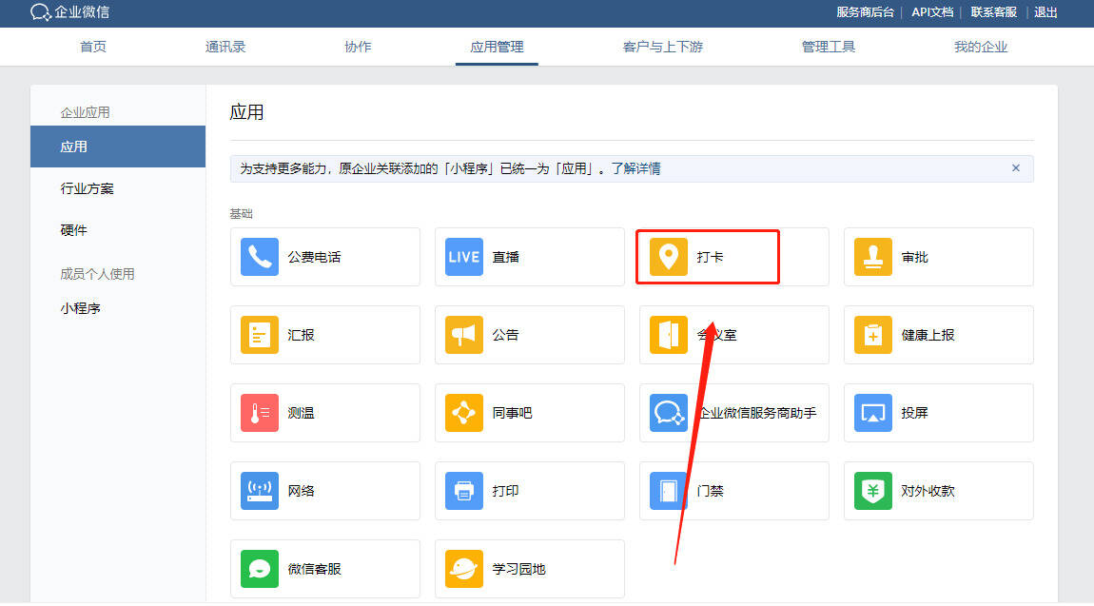The height and width of the screenshot is (606, 1094).
Task: Open the 汇报 report icon
Action: (259, 335)
